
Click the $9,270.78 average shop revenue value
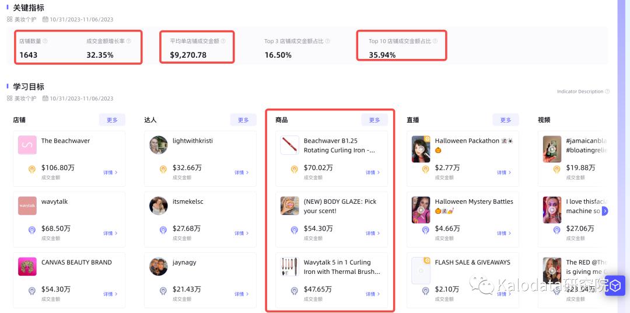click(x=188, y=55)
